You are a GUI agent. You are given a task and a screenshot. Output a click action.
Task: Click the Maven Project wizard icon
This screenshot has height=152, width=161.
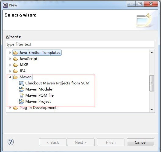pyautogui.click(x=21, y=102)
